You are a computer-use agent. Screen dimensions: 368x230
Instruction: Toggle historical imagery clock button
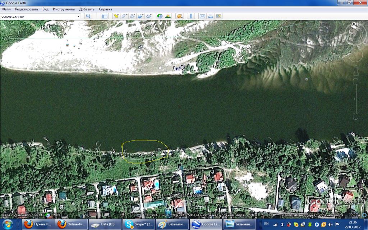160,16
